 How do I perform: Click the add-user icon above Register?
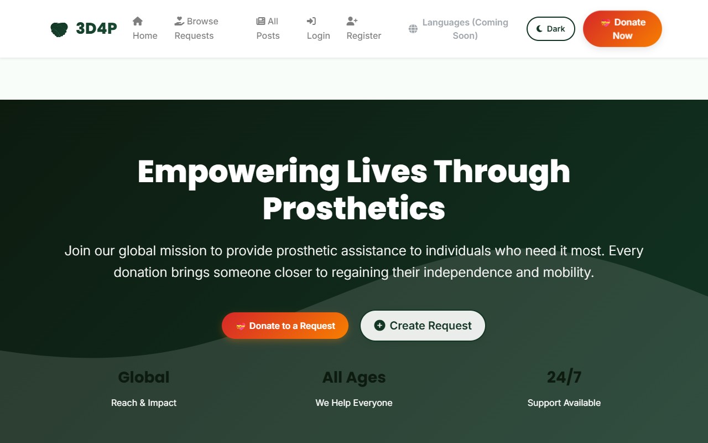pos(352,21)
